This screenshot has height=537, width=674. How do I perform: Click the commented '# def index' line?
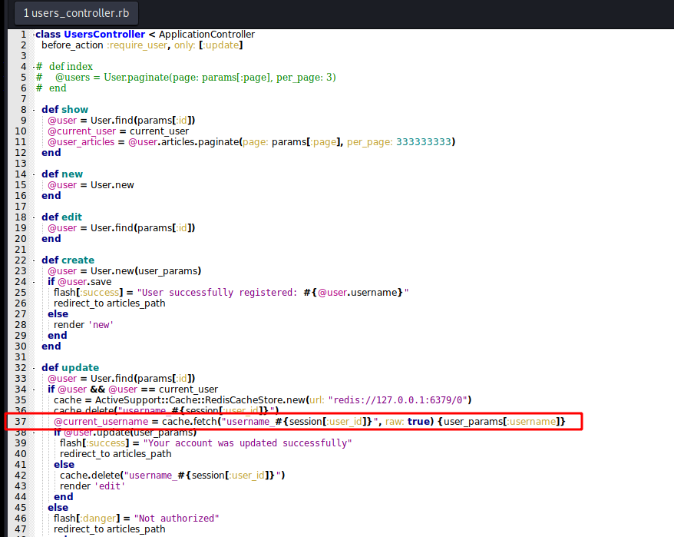64,67
